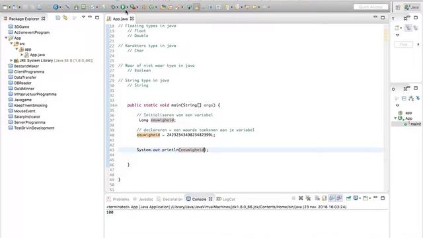Screen dimensions: 423x238
Task: Open Package Explorer View Menu triangle
Action: [84, 17]
